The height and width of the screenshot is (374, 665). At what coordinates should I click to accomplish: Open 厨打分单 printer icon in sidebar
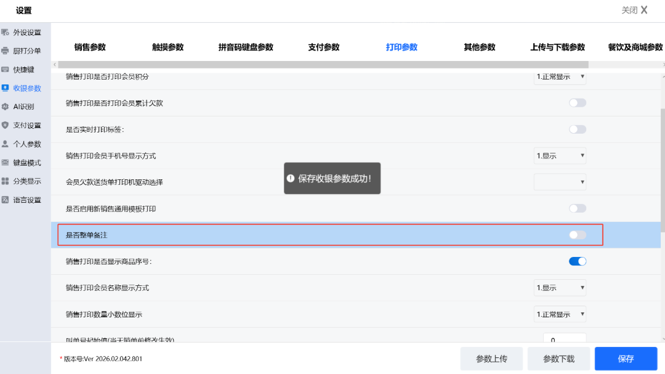coord(6,51)
